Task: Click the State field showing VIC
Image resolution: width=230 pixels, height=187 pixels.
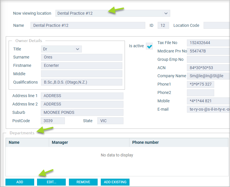Action: [110, 121]
